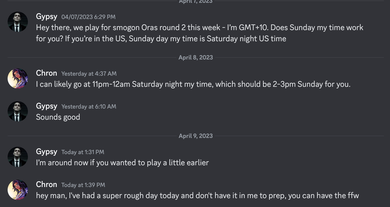Open Chron's profile from the 4:37 AM username
390x207 pixels.
pos(46,73)
